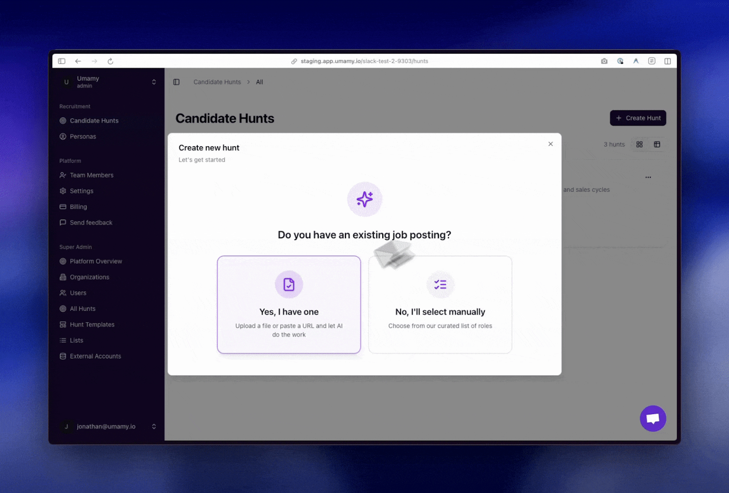Open Team Members page
This screenshot has height=493, width=729.
[91, 175]
